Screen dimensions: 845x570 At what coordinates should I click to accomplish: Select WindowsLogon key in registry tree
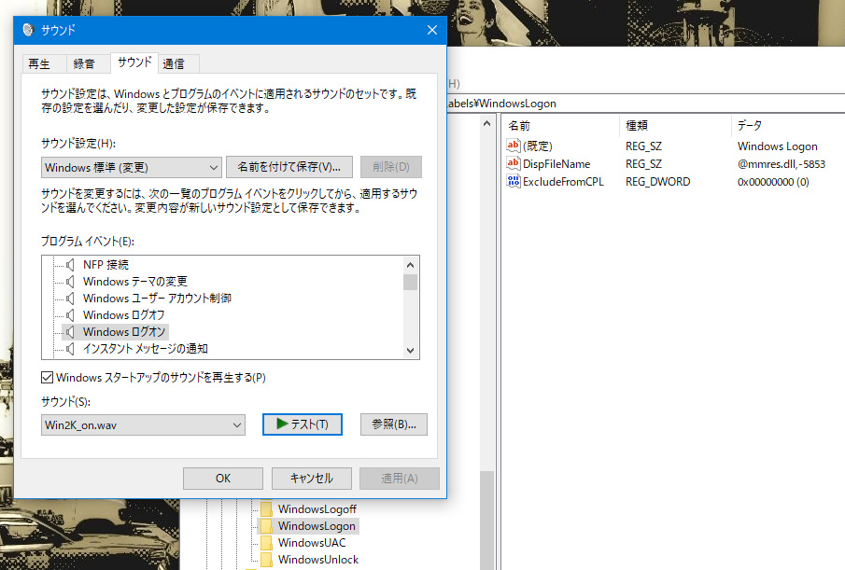[x=317, y=526]
